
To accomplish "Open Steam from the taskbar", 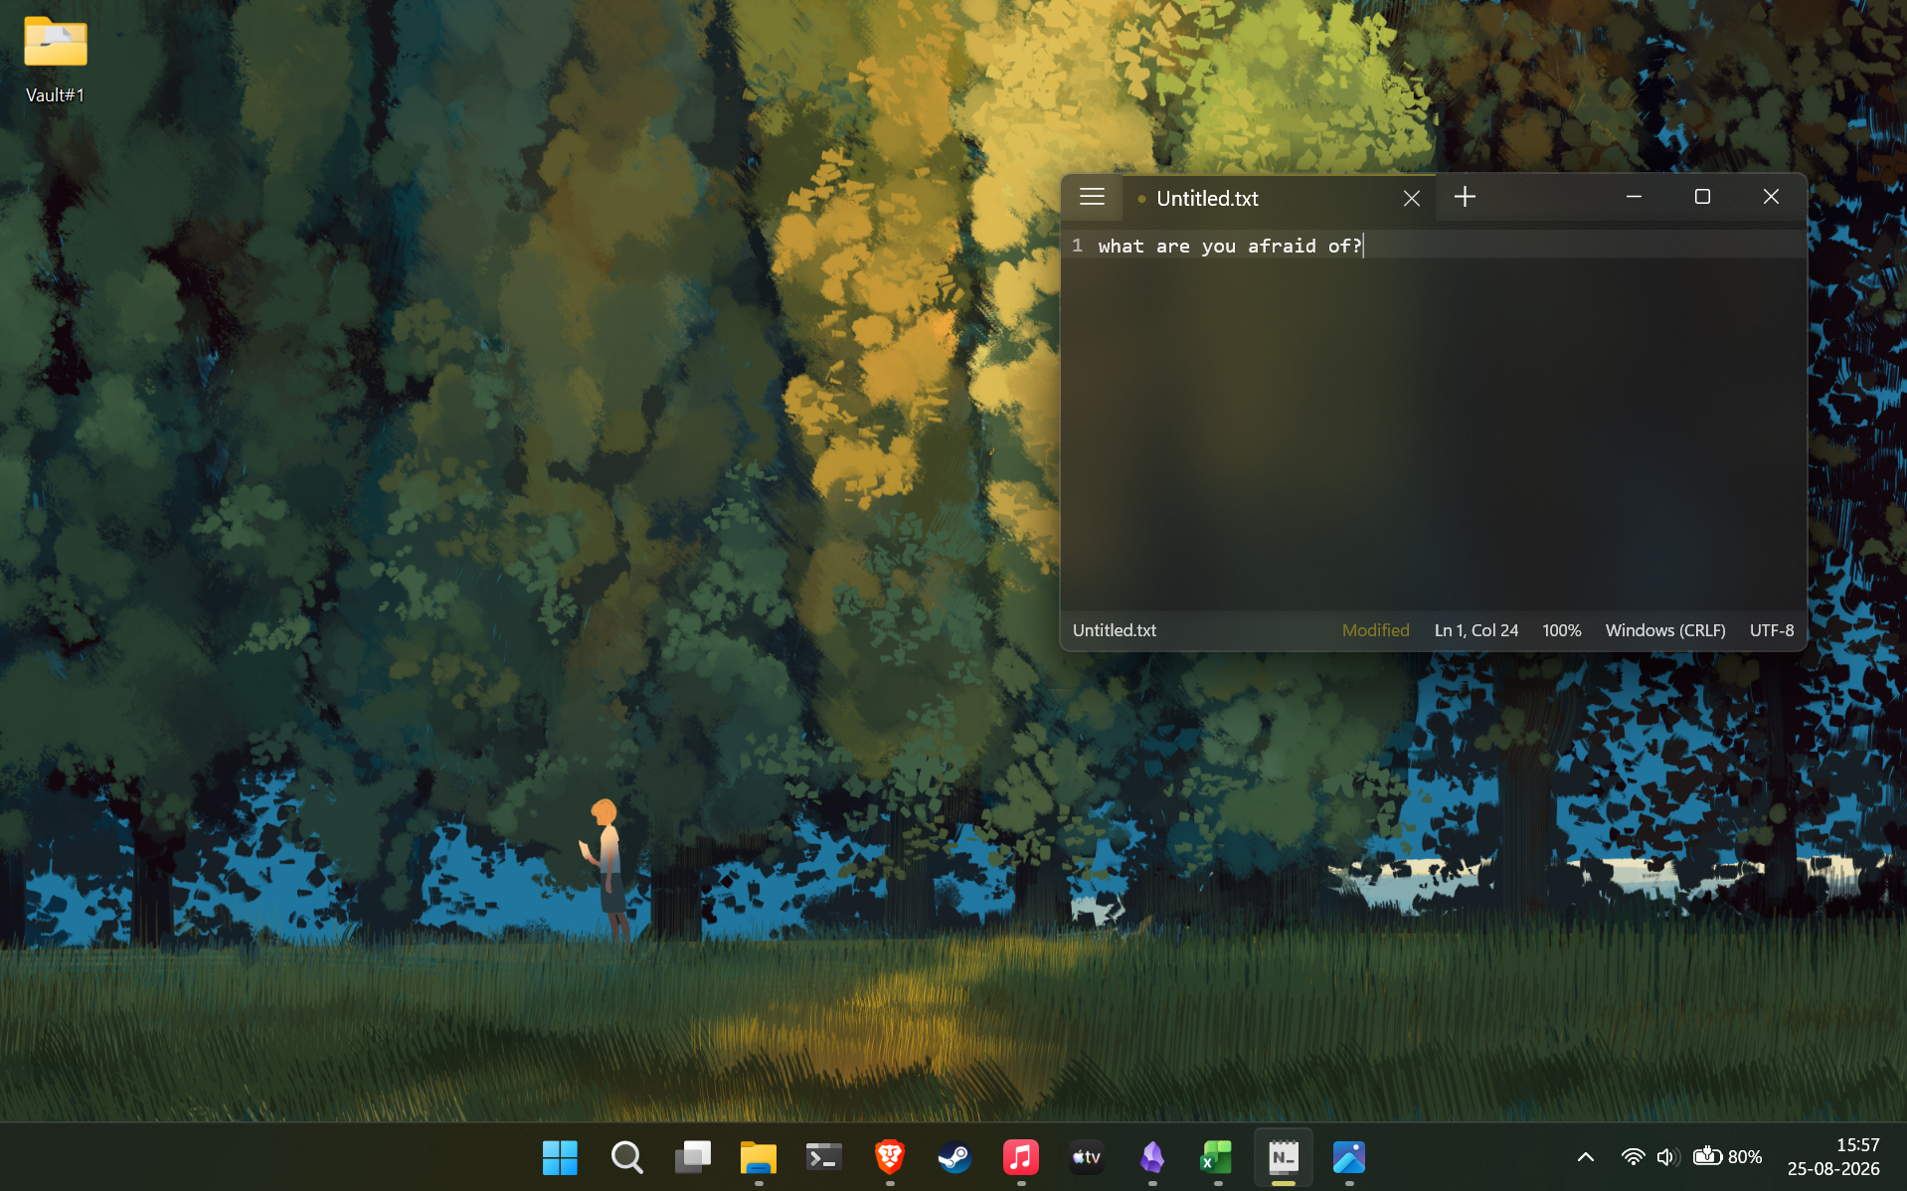I will click(x=954, y=1157).
